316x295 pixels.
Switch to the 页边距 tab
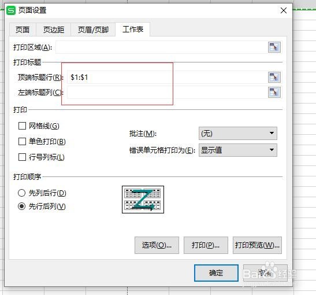pyautogui.click(x=54, y=30)
